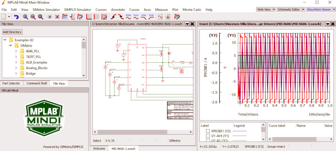Viewport: 336px width, 151px height.
Task: Check the IPROBE1 (Y2) curve checkbox
Action: pyautogui.click(x=208, y=131)
